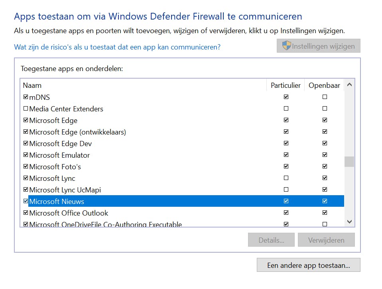382x289 pixels.
Task: Enable the Media Center Extenders checkbox
Action: [26, 109]
